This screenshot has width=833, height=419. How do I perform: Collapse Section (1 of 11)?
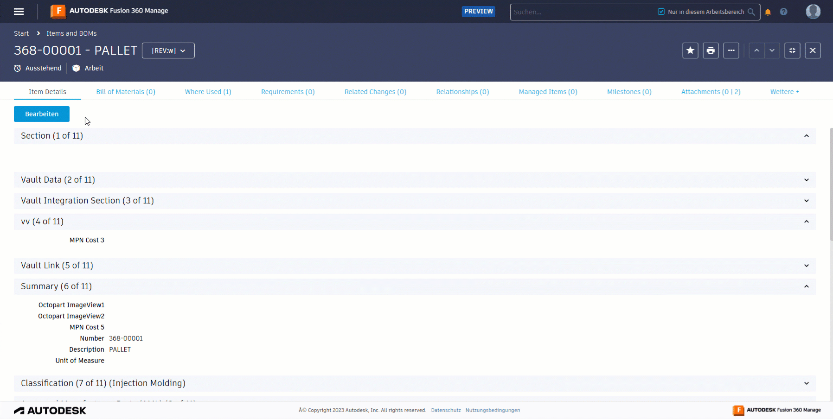click(807, 136)
